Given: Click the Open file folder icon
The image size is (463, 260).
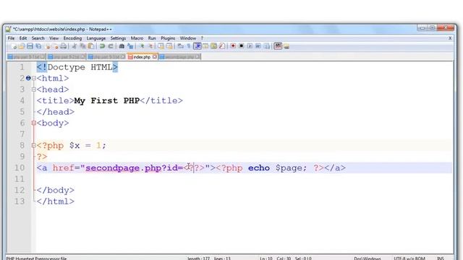Looking at the screenshot, I should [x=22, y=46].
